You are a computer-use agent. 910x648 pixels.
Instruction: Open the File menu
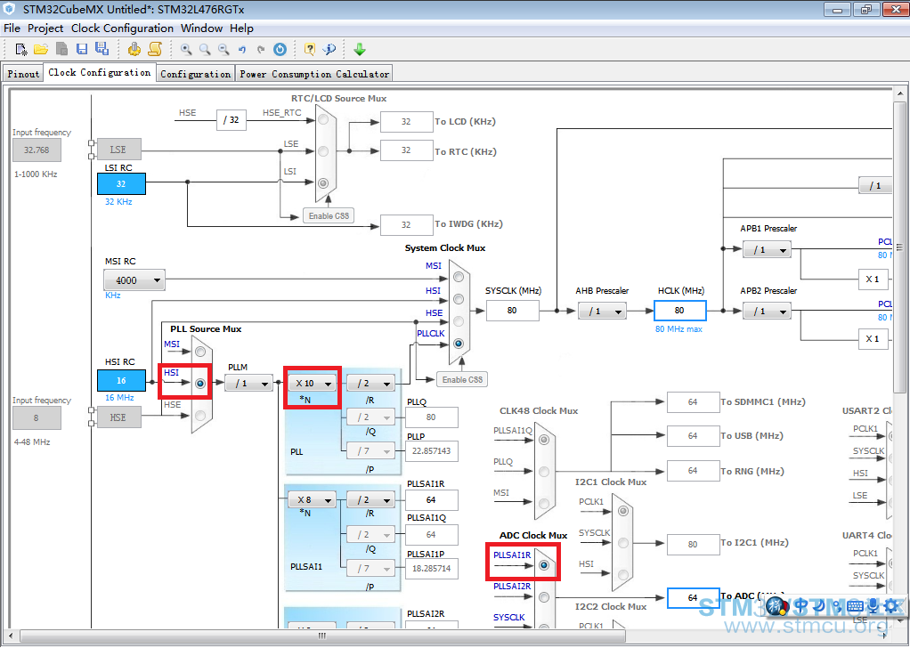tap(12, 28)
